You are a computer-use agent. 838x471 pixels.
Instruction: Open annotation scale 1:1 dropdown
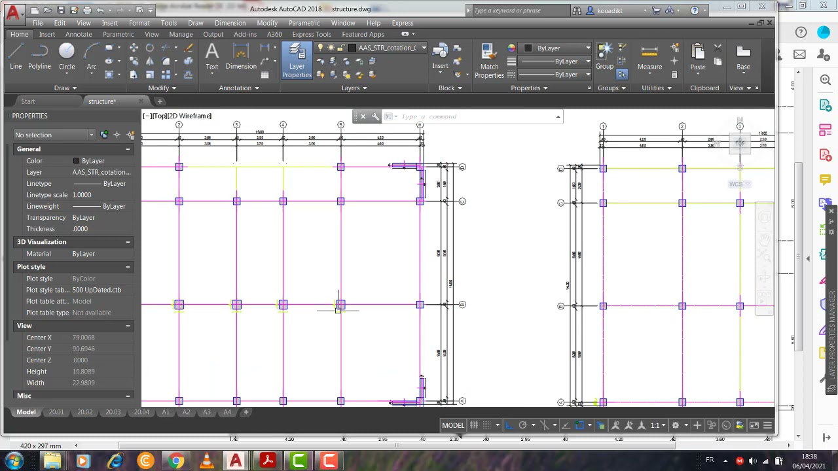[x=657, y=425]
